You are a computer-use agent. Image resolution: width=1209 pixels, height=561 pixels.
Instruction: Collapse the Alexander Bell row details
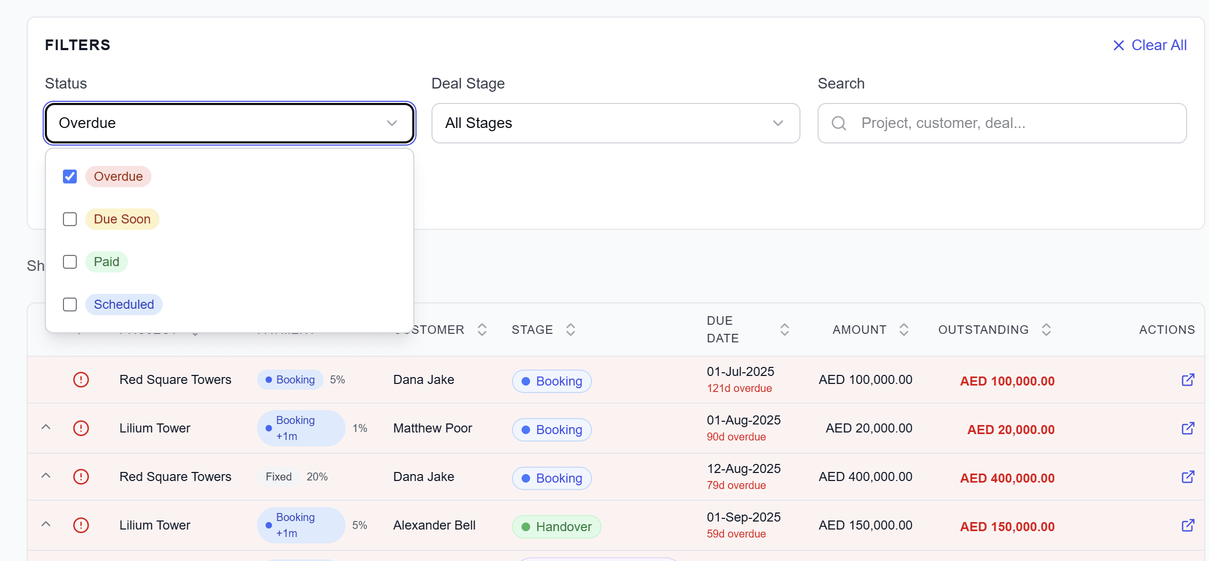(46, 525)
